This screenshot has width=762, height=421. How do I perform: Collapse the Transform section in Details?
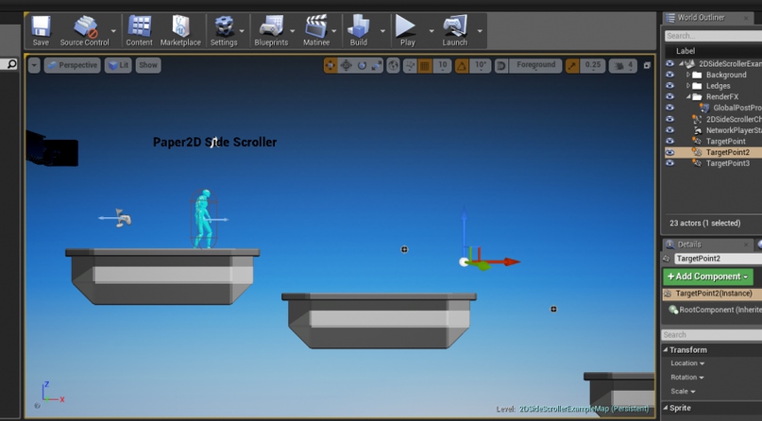[x=666, y=350]
